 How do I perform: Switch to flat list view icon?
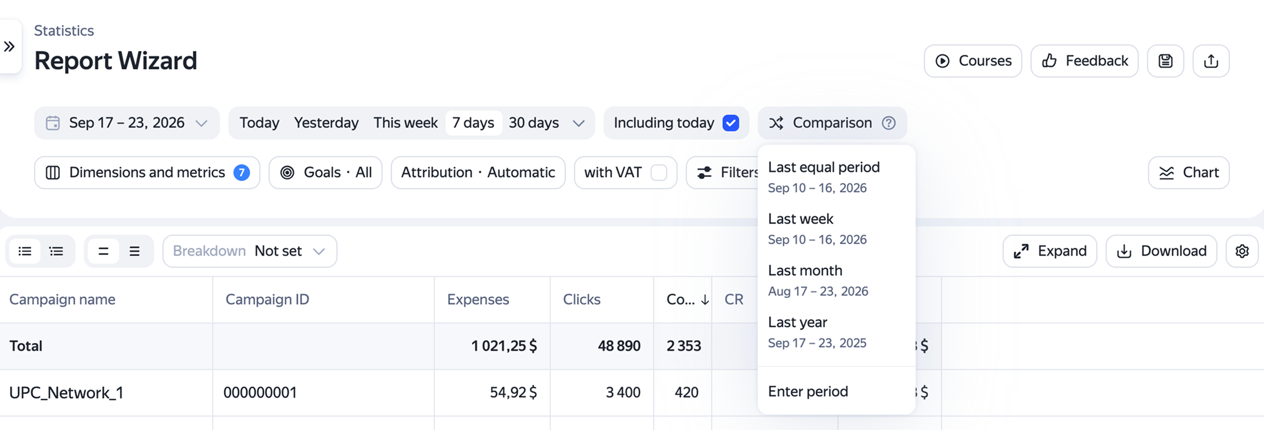[25, 251]
